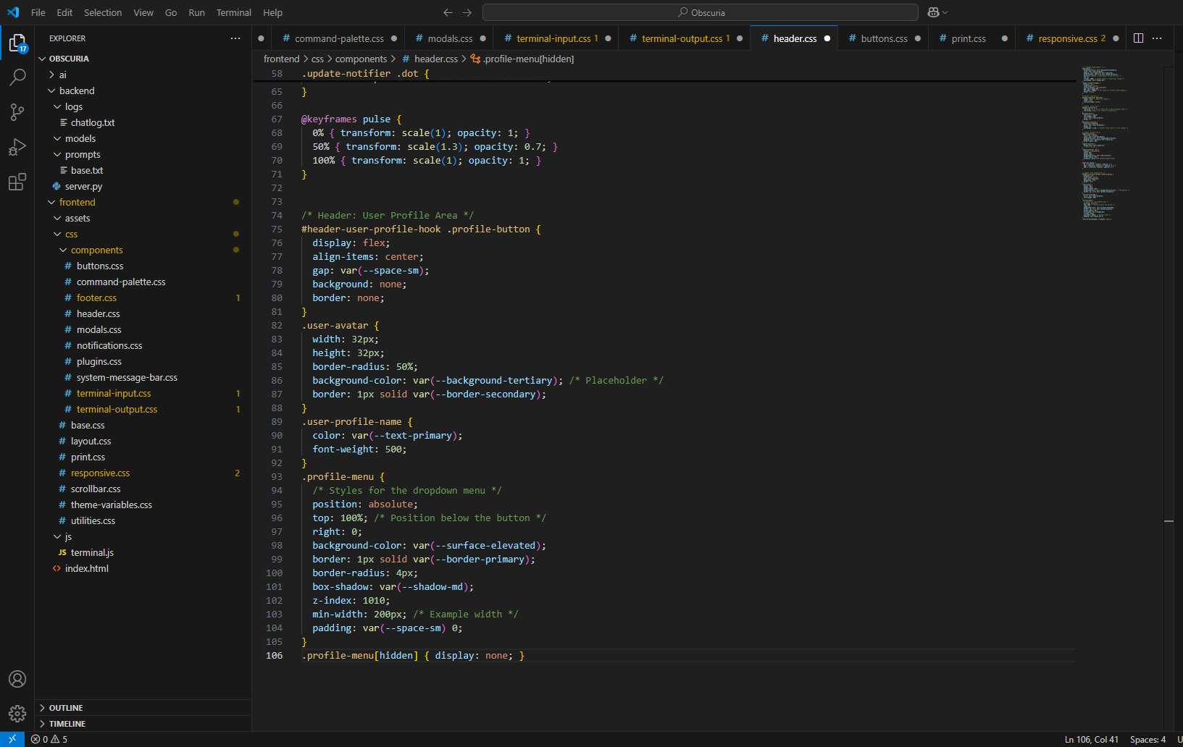Open Explorer views and more actions menu
This screenshot has height=747, width=1183.
pos(235,38)
